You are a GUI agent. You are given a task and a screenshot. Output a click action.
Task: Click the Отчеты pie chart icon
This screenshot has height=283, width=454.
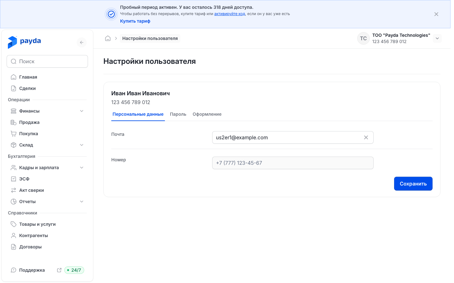click(x=14, y=202)
